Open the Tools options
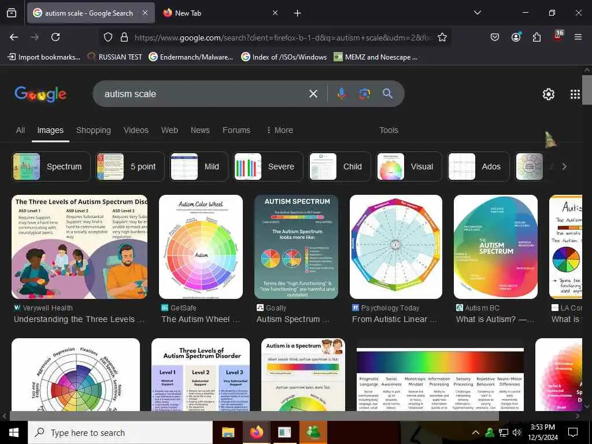 (388, 130)
